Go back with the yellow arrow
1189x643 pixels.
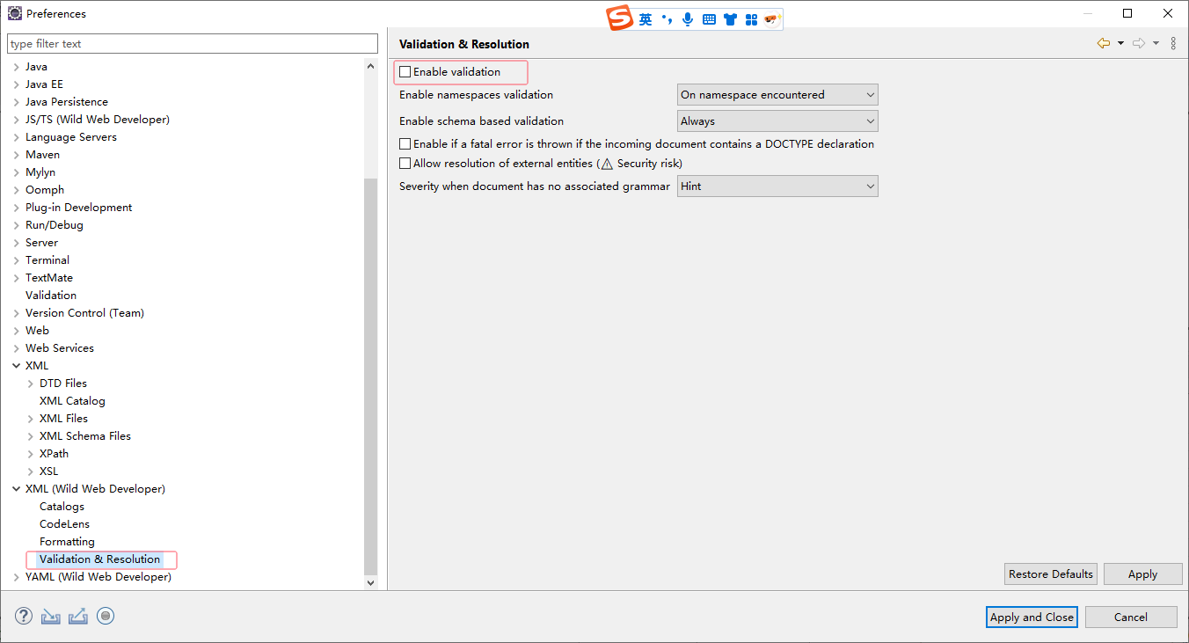click(x=1104, y=43)
